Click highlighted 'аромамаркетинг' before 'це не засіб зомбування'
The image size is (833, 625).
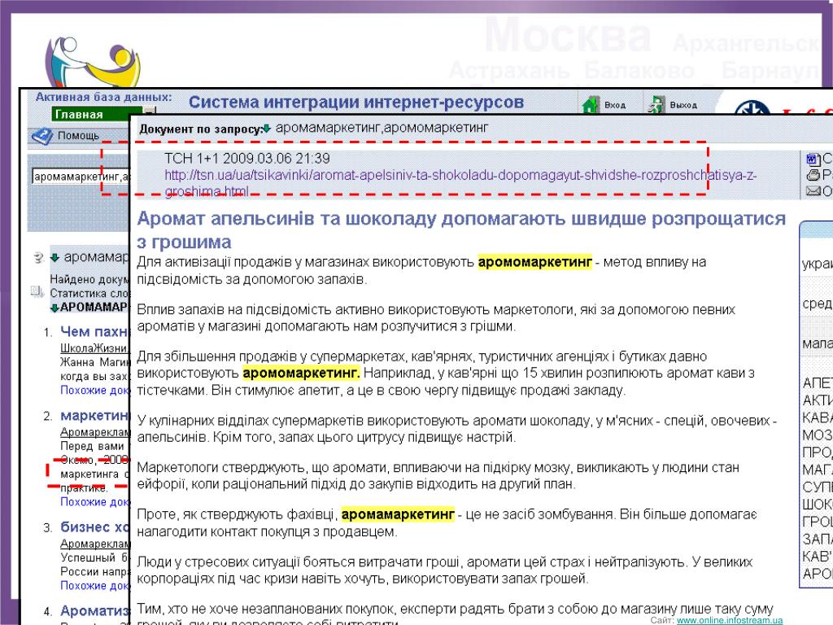point(398,514)
